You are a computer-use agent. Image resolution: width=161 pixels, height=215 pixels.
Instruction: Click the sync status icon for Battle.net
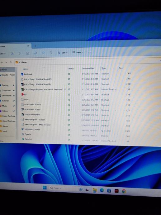click(69, 74)
